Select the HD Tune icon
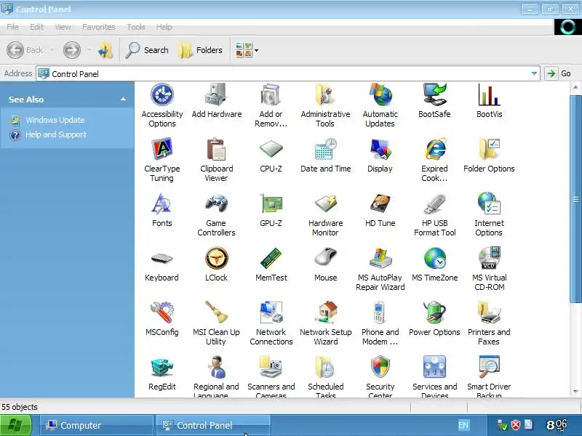This screenshot has height=436, width=582. (380, 203)
